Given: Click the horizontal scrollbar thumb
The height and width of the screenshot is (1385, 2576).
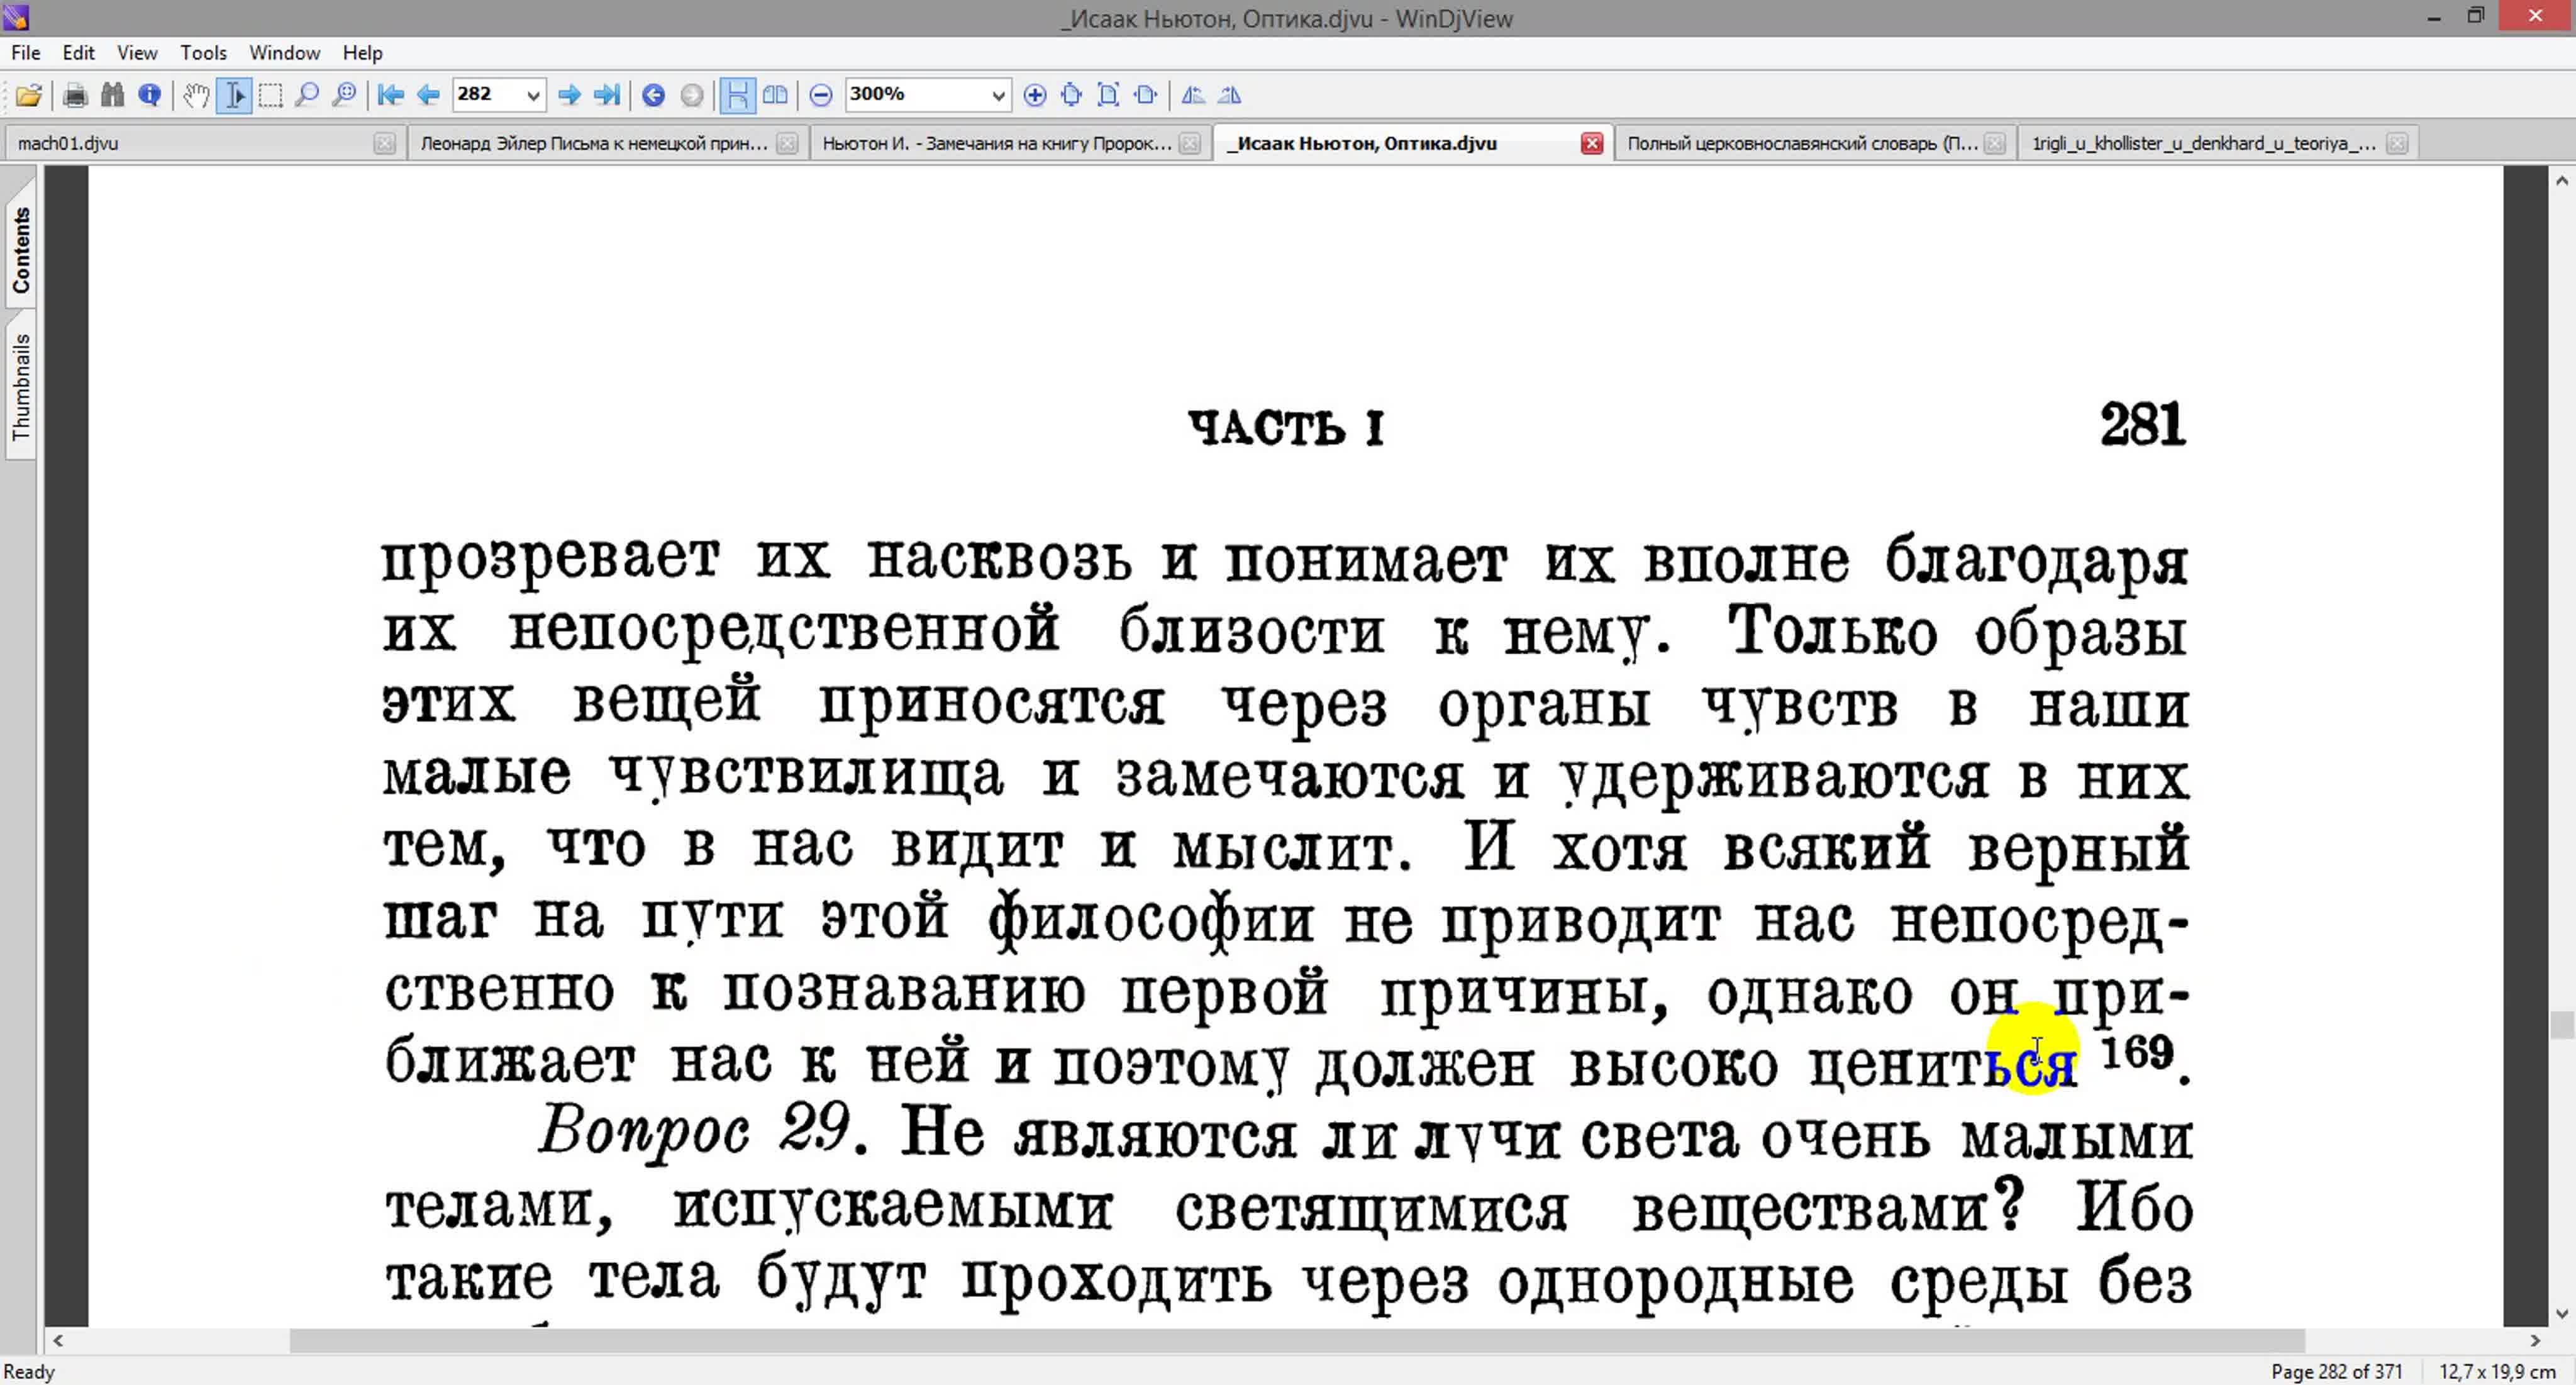Looking at the screenshot, I should point(1296,1340).
